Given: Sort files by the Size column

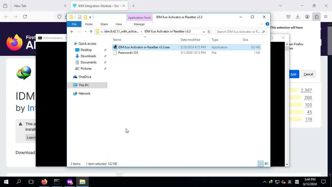Looking at the screenshot, I should point(251,40).
